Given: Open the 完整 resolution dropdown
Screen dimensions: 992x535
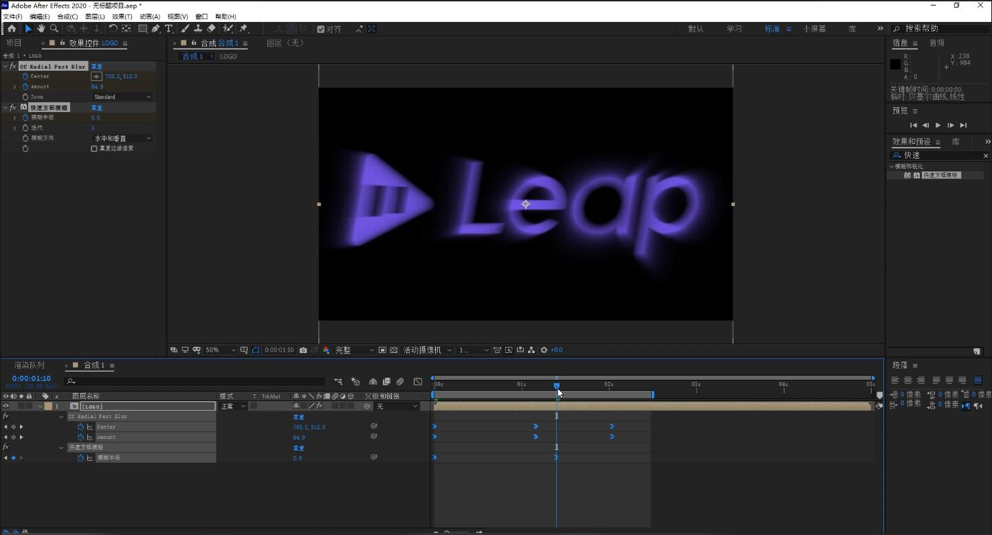Looking at the screenshot, I should pyautogui.click(x=353, y=350).
